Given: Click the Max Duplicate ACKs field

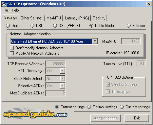Looking at the screenshot, I should [55, 93].
